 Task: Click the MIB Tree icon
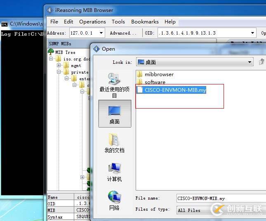51,52
